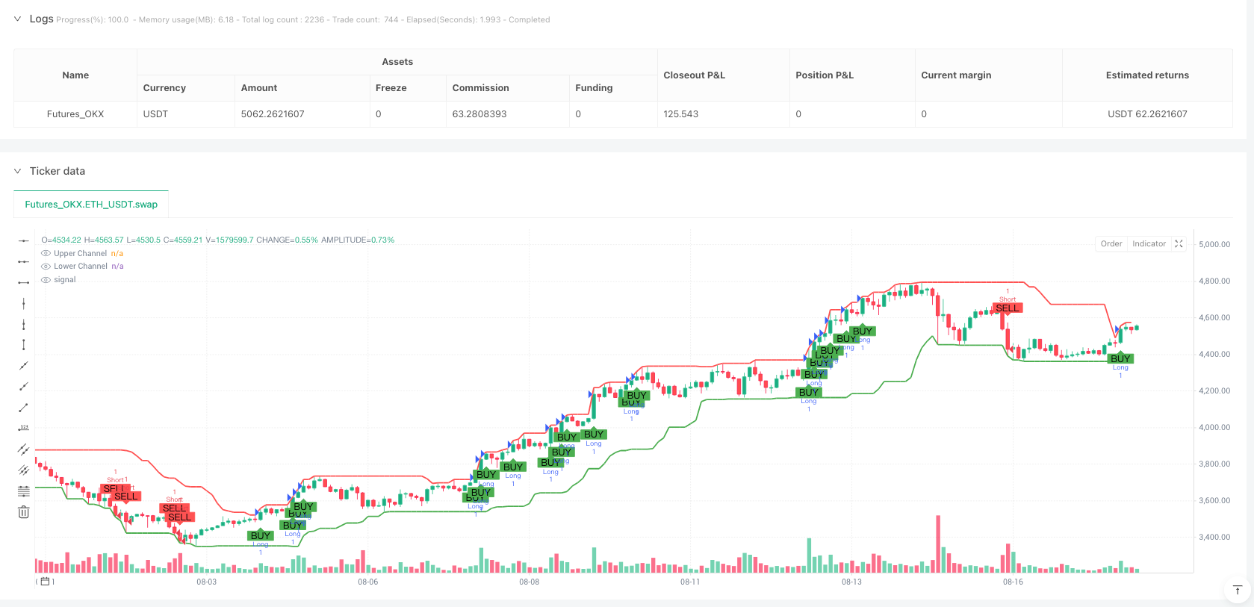Open the Futures_OKX.ETH_USDT.swap tab
Image resolution: width=1254 pixels, height=607 pixels.
point(91,205)
